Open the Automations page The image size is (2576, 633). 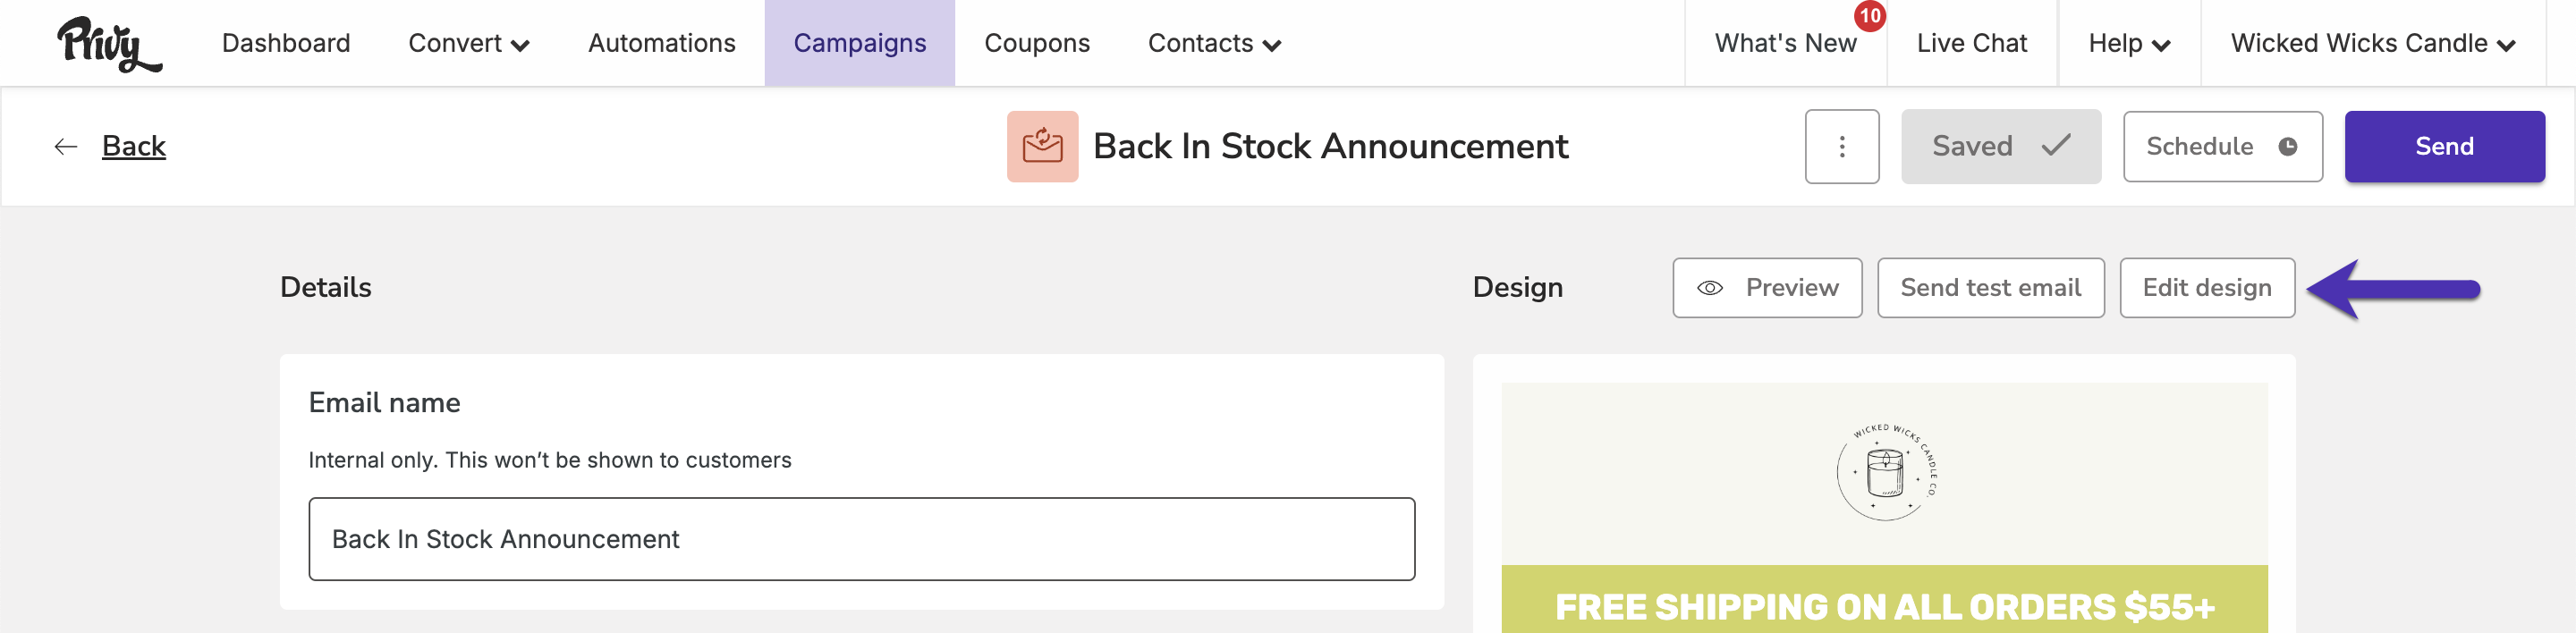661,43
